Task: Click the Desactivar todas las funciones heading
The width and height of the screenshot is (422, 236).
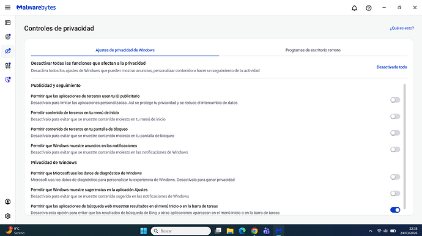Action: pyautogui.click(x=88, y=63)
